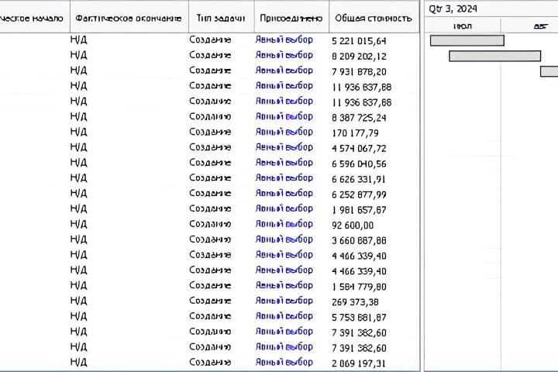Sort by the Фактическое окончание column header

129,18
